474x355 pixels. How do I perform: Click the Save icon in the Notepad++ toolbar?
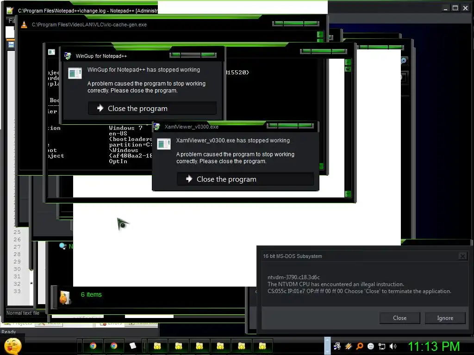click(x=11, y=45)
